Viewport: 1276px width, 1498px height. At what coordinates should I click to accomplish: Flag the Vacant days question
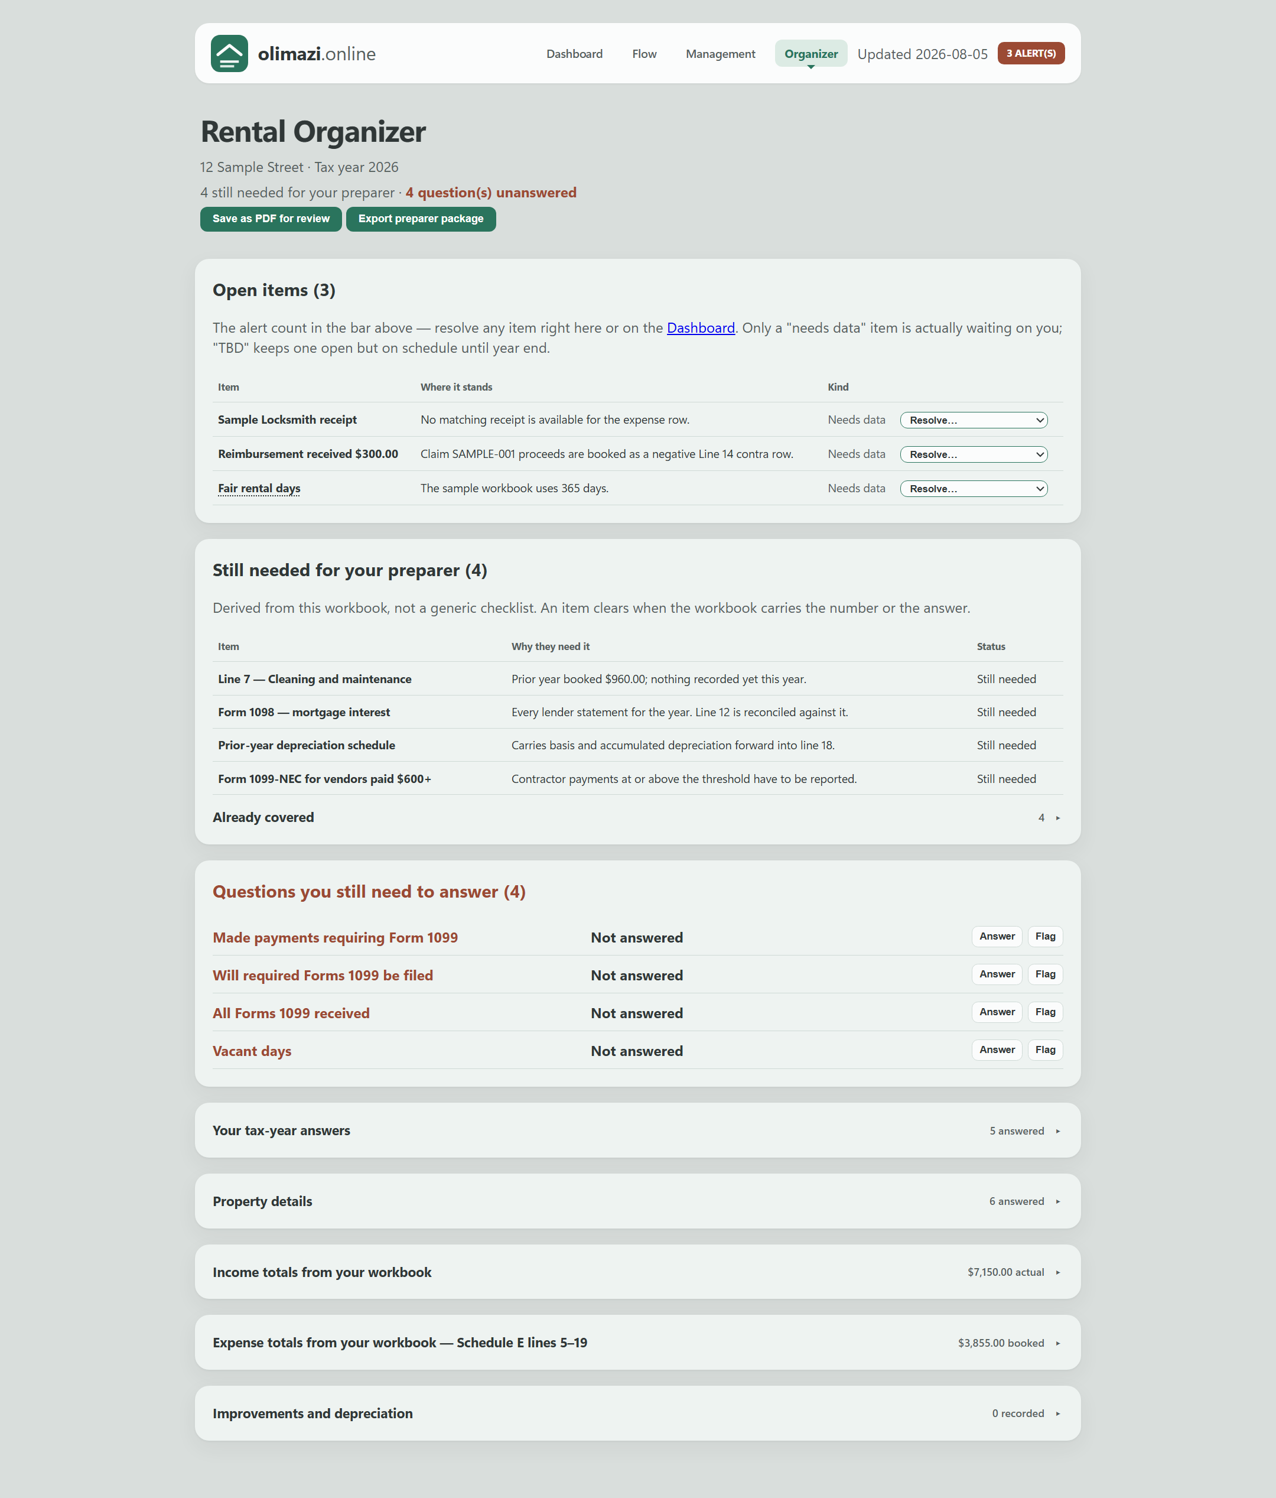click(x=1046, y=1049)
